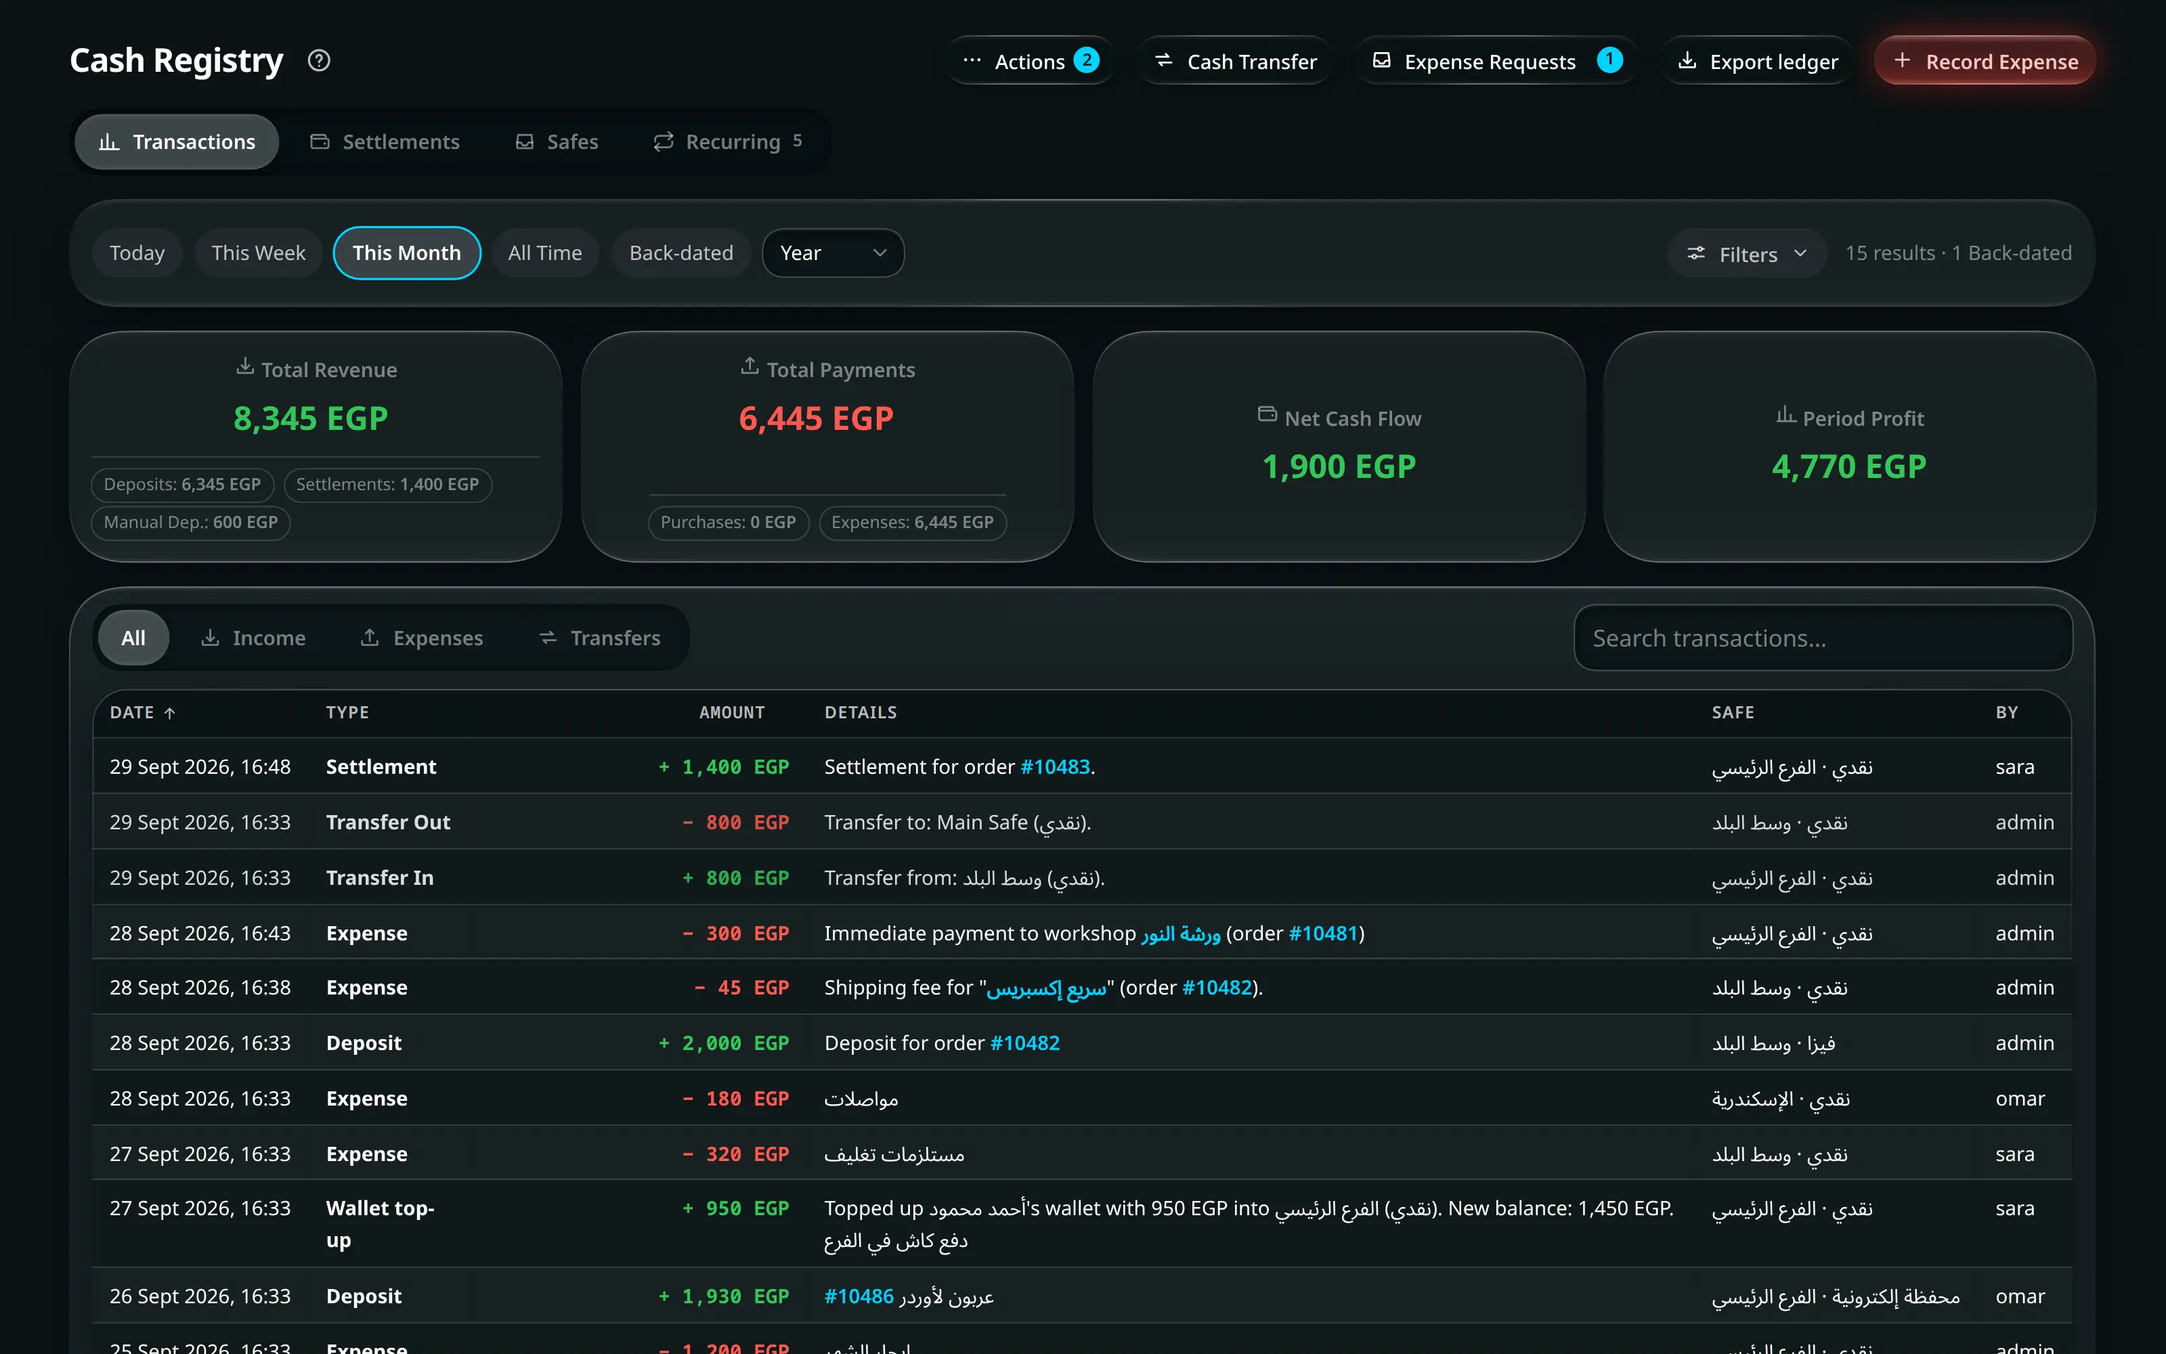Open Expense Requests
2166x1354 pixels.
tap(1496, 61)
